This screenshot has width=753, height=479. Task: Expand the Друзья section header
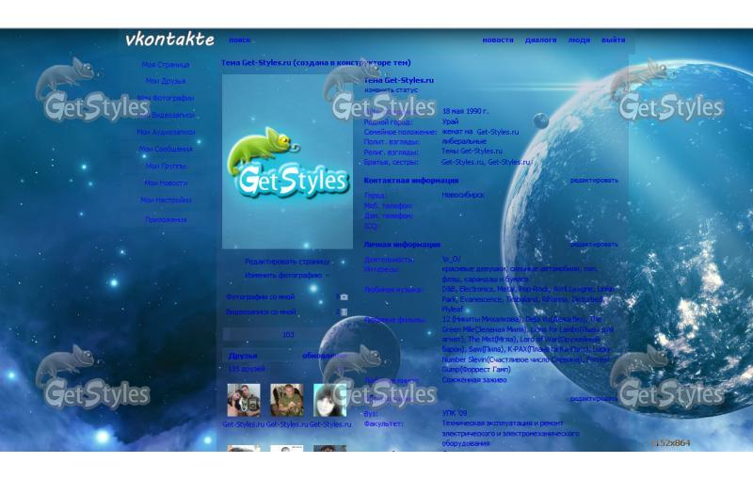point(243,356)
